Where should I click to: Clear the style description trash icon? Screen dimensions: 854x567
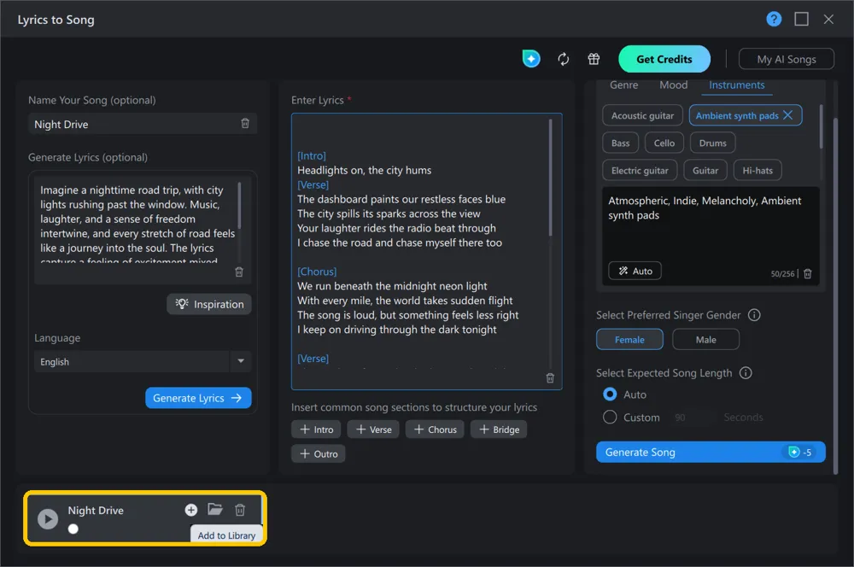pos(808,273)
